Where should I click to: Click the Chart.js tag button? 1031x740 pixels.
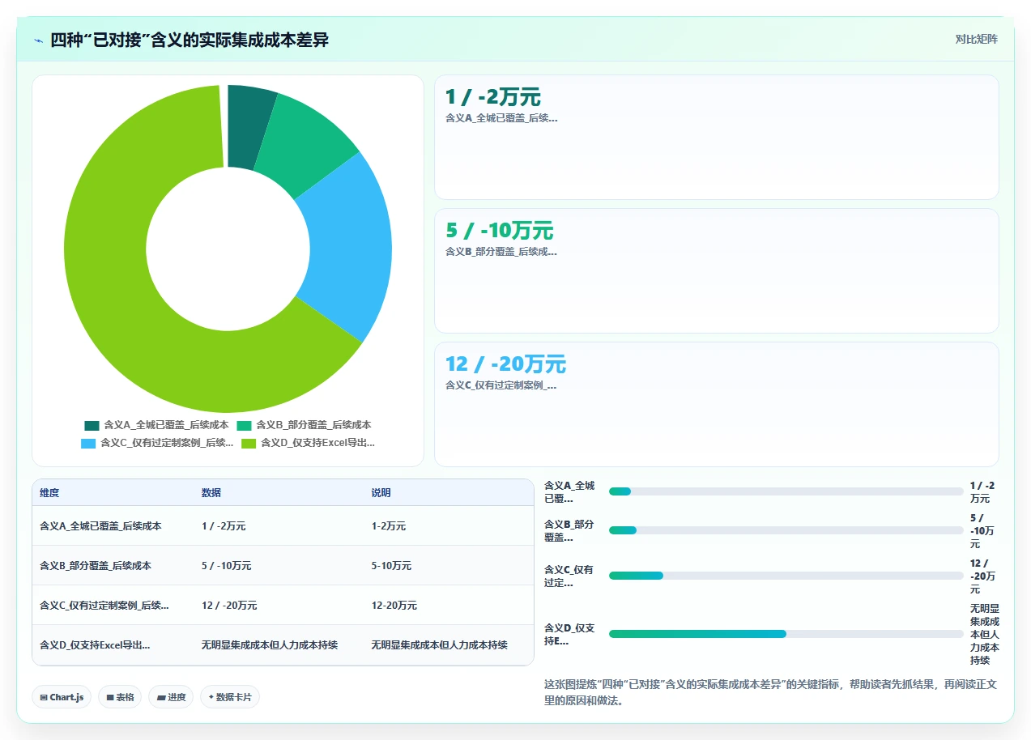point(62,697)
